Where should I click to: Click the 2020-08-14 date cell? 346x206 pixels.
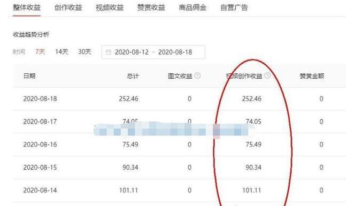(40, 190)
